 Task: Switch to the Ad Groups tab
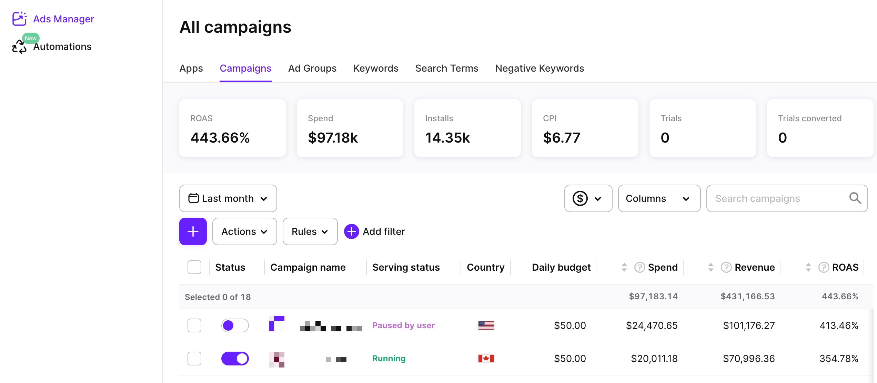coord(312,69)
